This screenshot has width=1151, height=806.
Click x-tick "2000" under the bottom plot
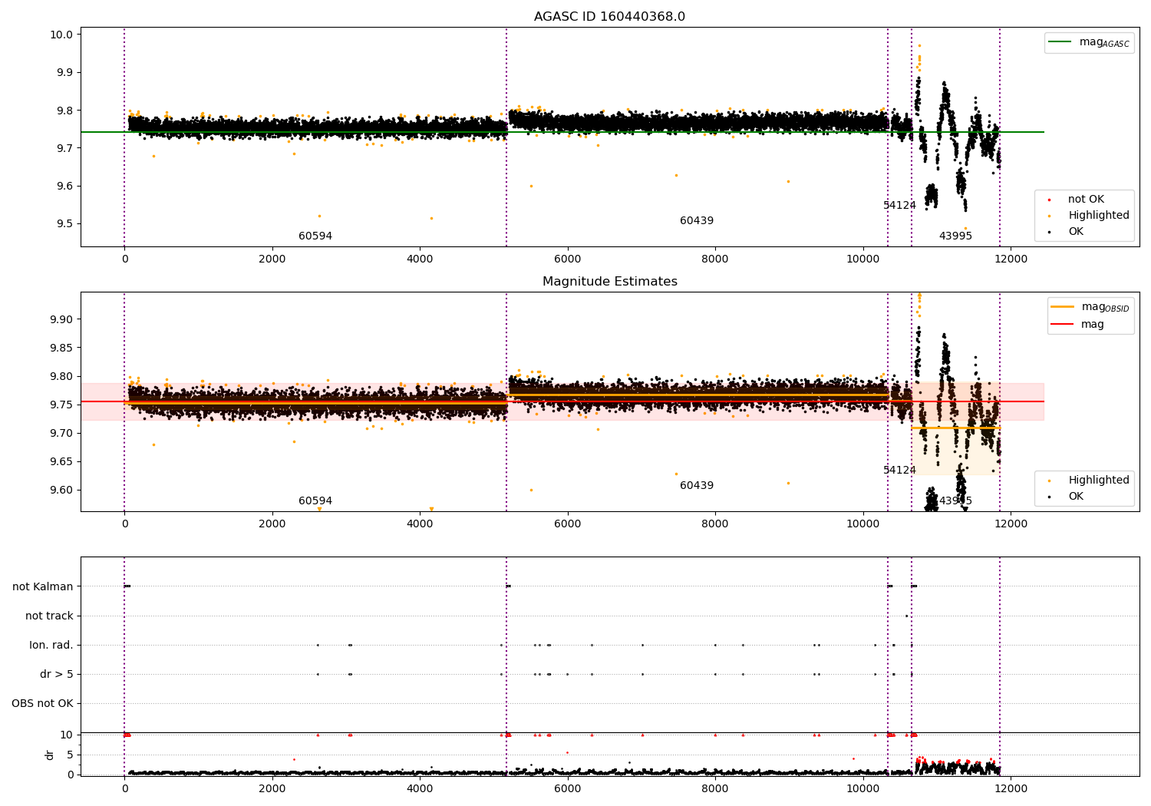click(272, 789)
